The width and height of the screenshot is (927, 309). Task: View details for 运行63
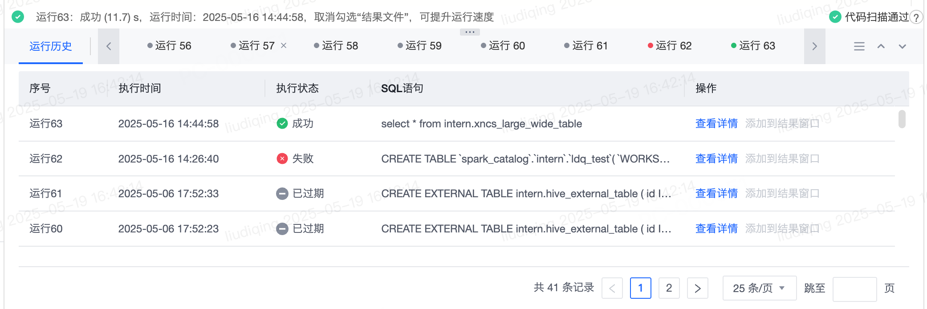coord(716,123)
